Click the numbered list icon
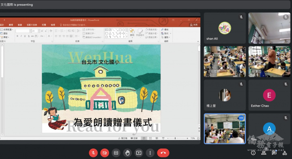The height and width of the screenshot is (159, 292). (62, 31)
